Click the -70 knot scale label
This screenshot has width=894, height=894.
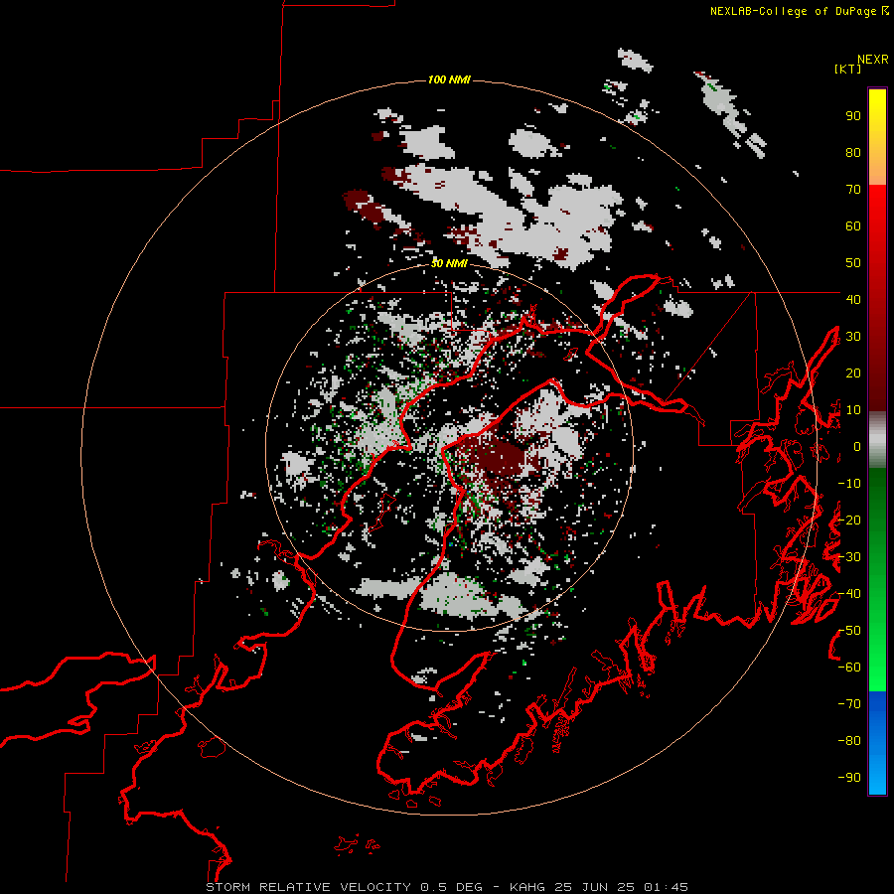coord(849,704)
